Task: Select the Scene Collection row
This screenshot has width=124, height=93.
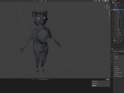Action: click(117, 3)
